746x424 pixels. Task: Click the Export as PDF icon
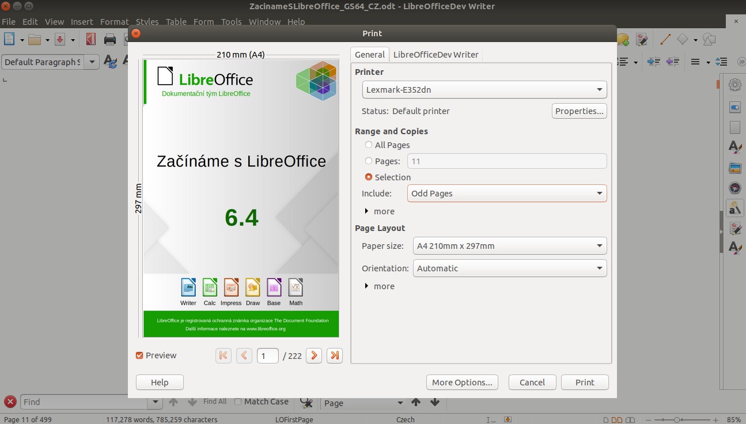pyautogui.click(x=90, y=39)
